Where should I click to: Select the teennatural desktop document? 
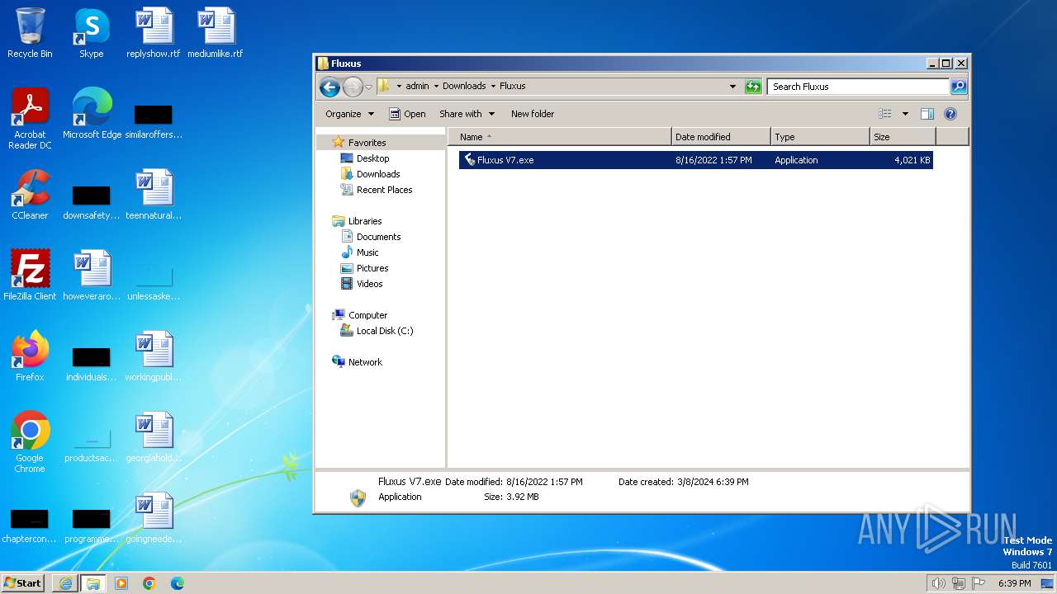coord(154,195)
